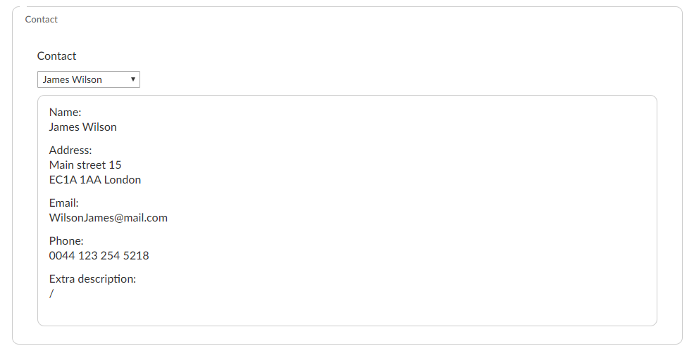This screenshot has height=353, width=694.
Task: Click the Contact legend on the fieldset border
Action: [x=42, y=20]
